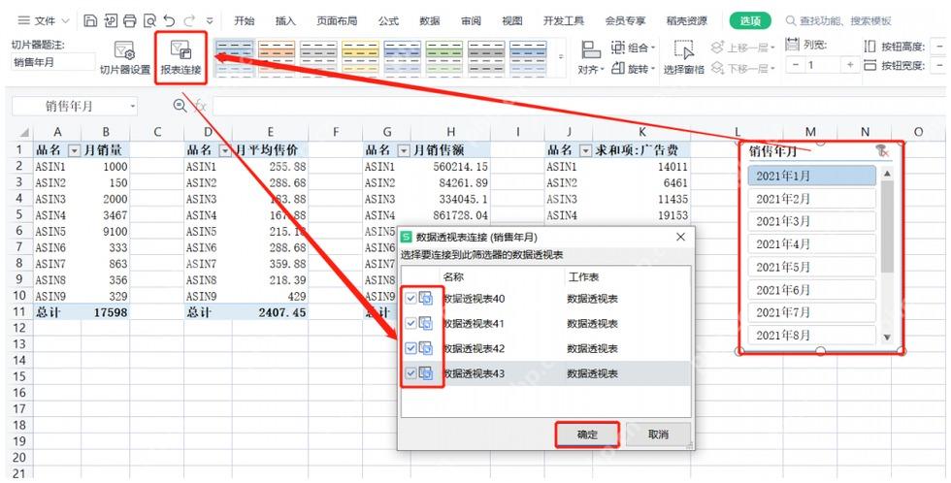Click the fx insert function icon

(200, 106)
